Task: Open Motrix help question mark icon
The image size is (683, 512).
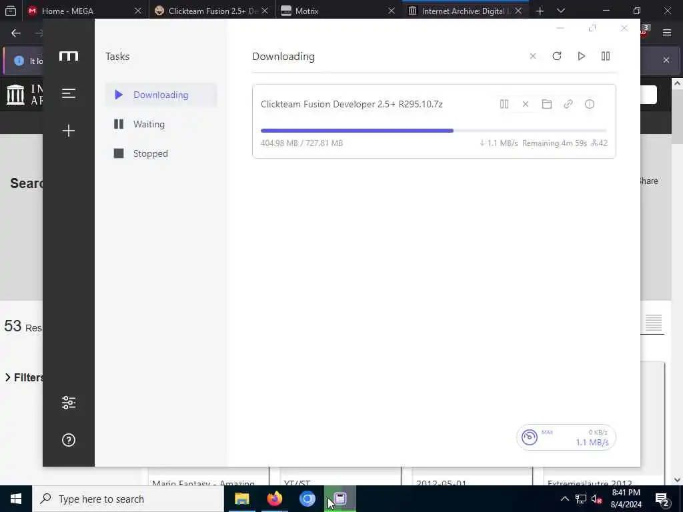Action: pyautogui.click(x=69, y=440)
